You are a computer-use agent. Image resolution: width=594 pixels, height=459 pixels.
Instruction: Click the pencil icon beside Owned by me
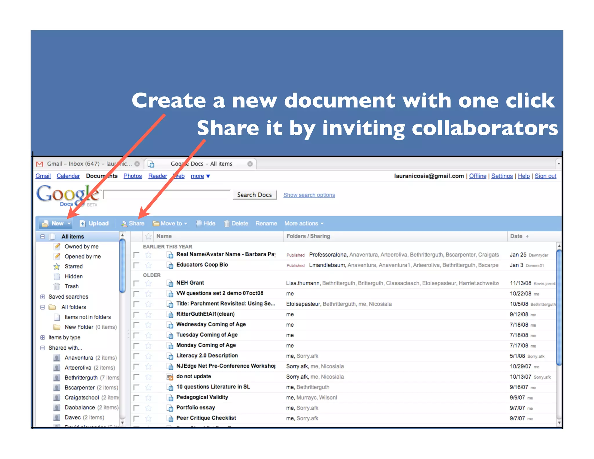57,247
